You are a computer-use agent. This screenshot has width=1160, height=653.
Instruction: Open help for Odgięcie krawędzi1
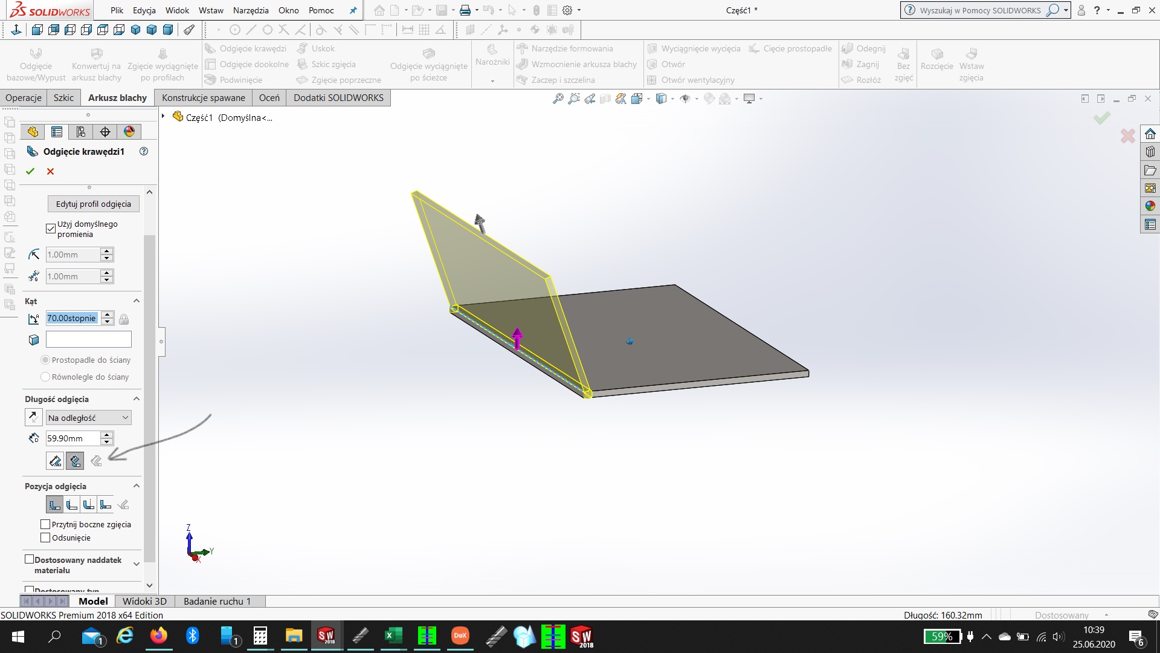144,151
